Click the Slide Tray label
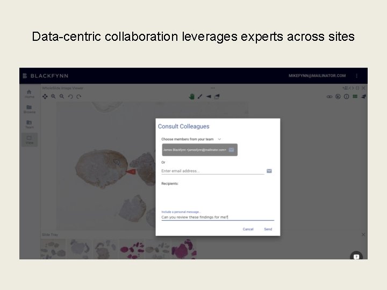Viewport: 387px width, 290px height. (50, 235)
